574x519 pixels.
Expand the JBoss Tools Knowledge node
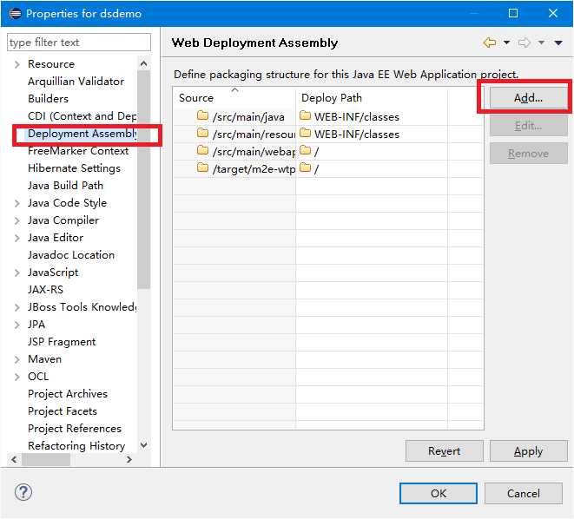(16, 307)
